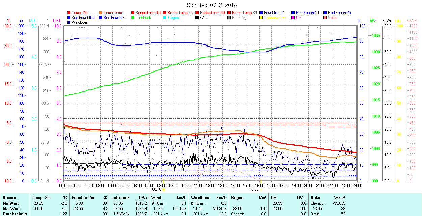The width and height of the screenshot is (422, 216).
Task: Click the gust minimum value 8.9
Action: 224,203
